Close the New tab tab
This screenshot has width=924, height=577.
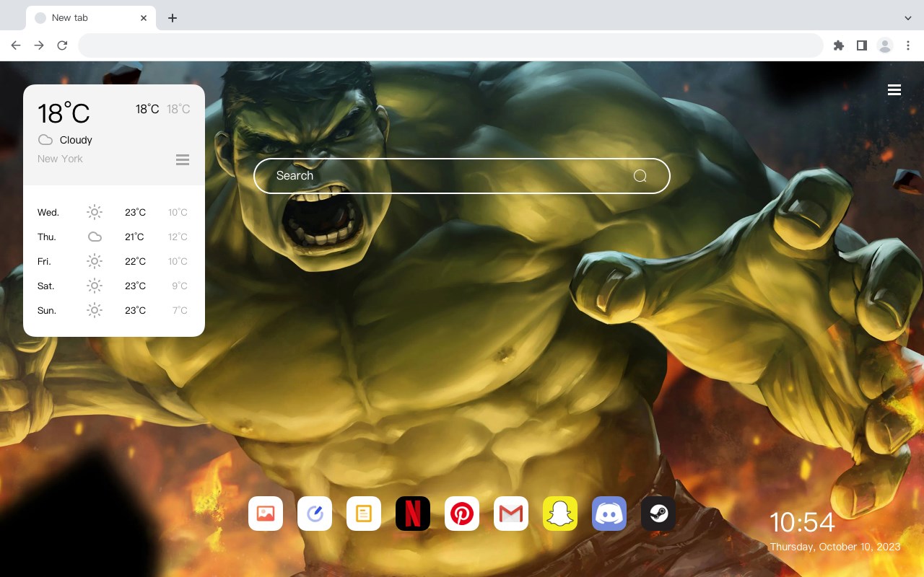(144, 18)
